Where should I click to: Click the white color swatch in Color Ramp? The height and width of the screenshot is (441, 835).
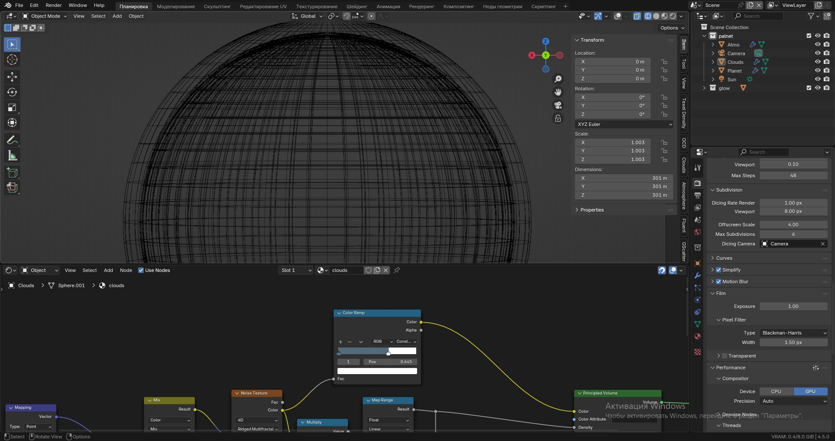point(377,371)
